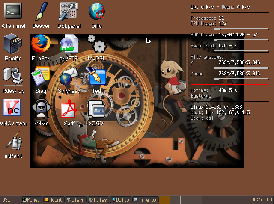
Task: Switch to the highlighted orange workspace
Action: coord(164,200)
